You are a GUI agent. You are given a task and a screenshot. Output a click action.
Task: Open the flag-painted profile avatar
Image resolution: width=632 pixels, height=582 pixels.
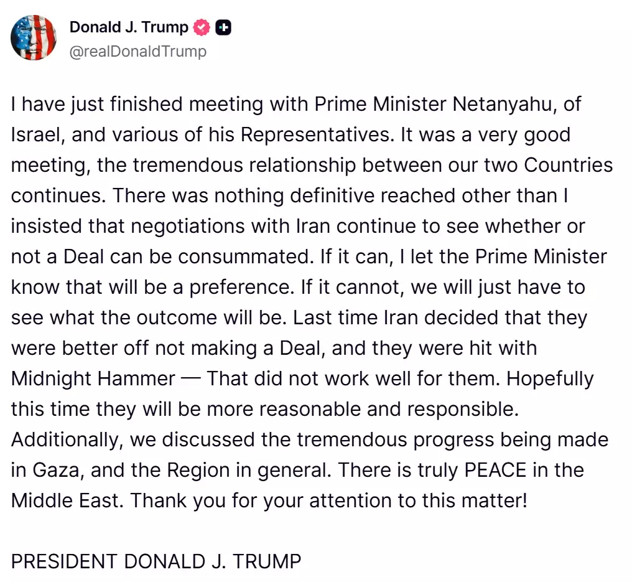point(34,37)
